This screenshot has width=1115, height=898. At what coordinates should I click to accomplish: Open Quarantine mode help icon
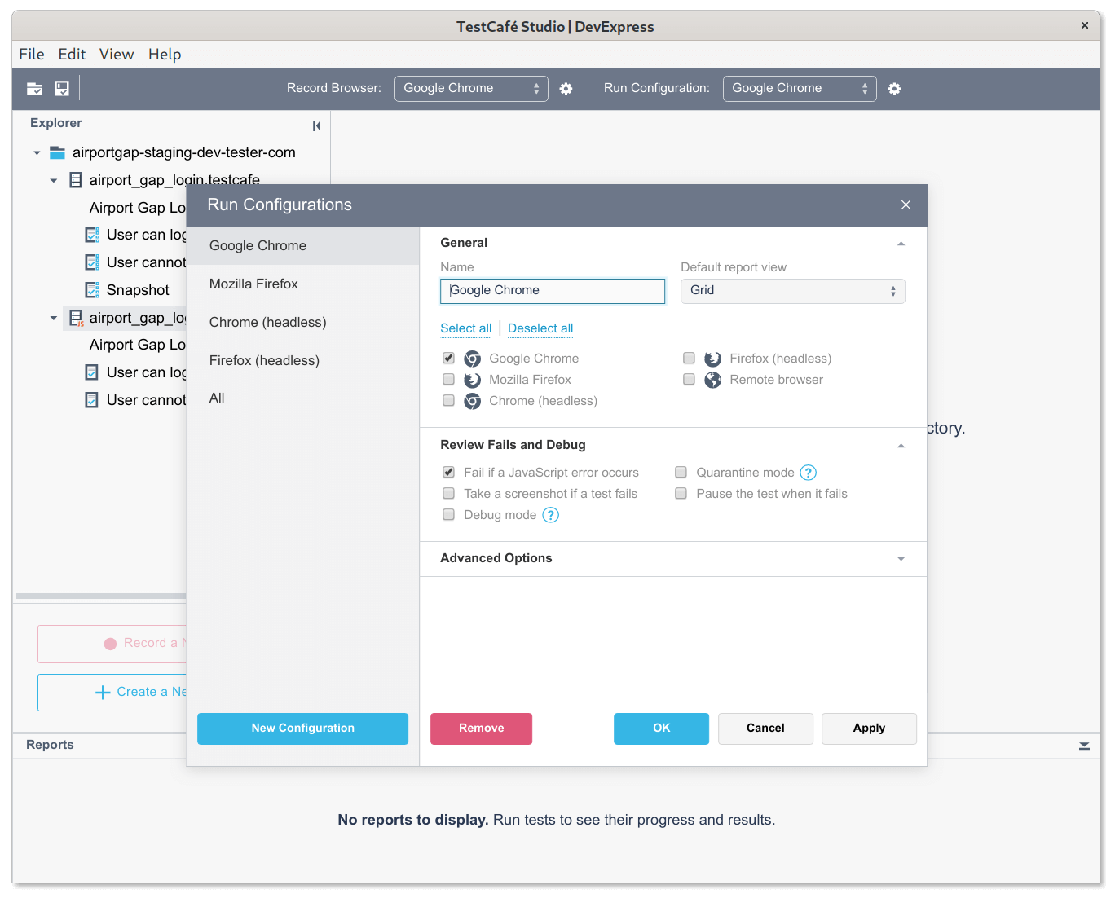(x=809, y=473)
